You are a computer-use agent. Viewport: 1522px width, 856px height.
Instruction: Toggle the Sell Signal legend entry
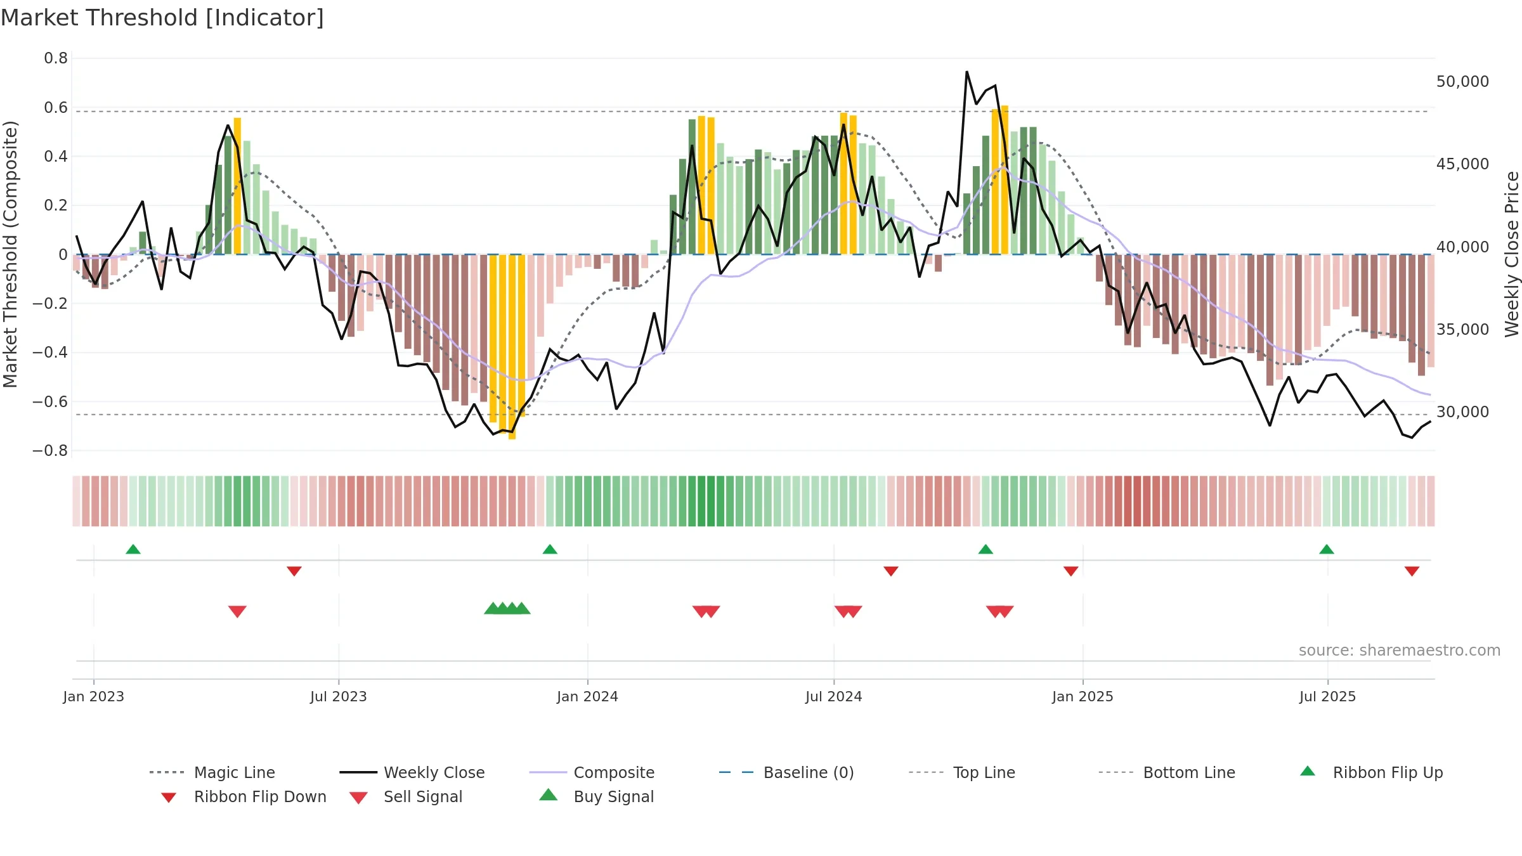[406, 796]
